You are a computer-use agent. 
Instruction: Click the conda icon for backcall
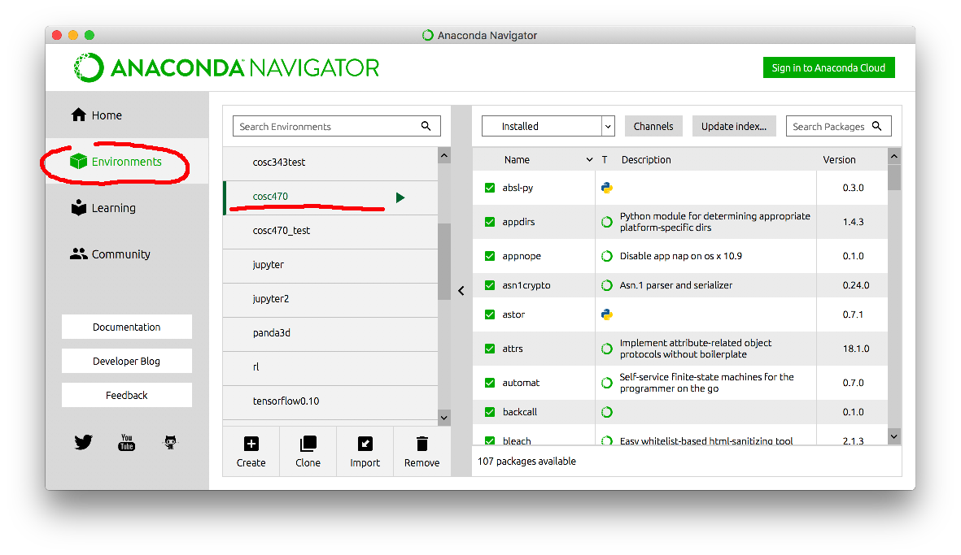(x=607, y=412)
